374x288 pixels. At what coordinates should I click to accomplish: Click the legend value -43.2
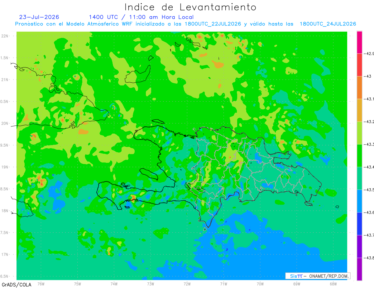[369, 121]
